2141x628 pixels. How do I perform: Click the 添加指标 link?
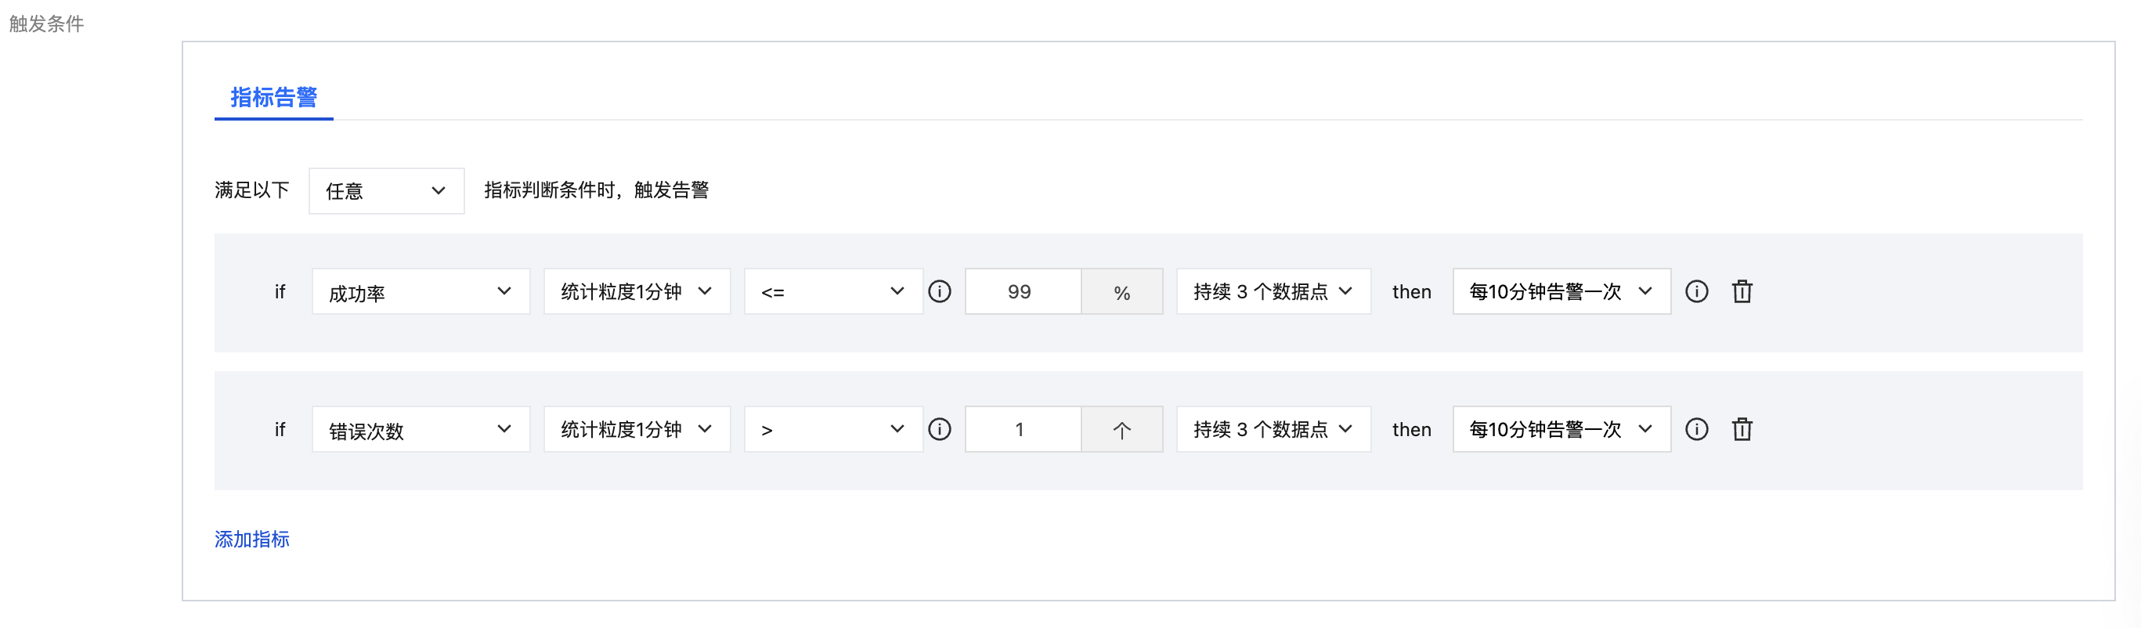[x=252, y=539]
